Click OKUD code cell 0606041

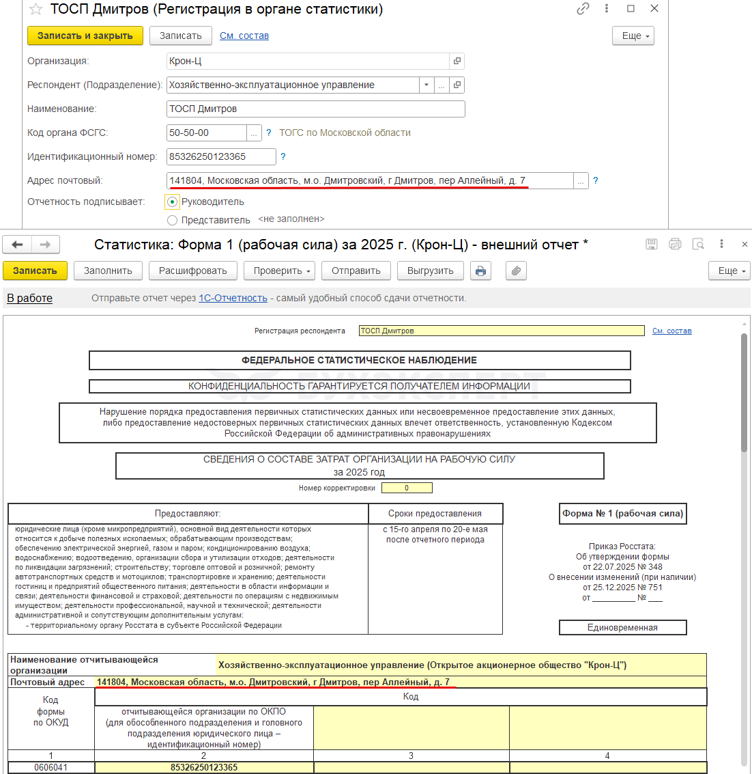pos(50,768)
